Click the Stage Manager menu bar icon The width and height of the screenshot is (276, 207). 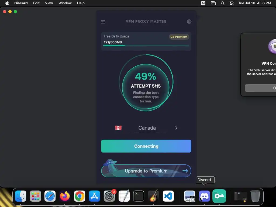[x=213, y=3]
